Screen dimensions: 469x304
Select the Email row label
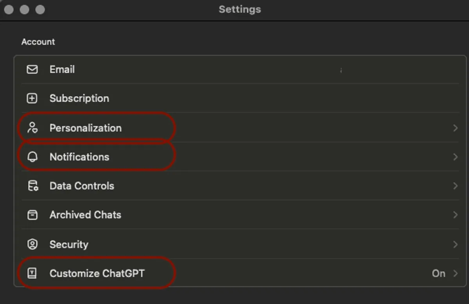click(62, 69)
